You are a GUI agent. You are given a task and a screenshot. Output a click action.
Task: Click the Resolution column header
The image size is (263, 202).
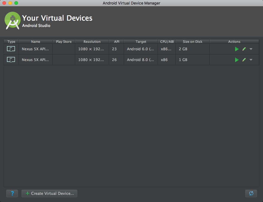(x=92, y=42)
